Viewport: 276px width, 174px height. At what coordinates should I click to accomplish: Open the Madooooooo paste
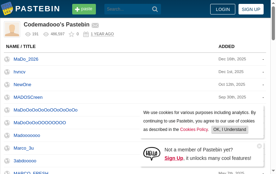point(27,136)
